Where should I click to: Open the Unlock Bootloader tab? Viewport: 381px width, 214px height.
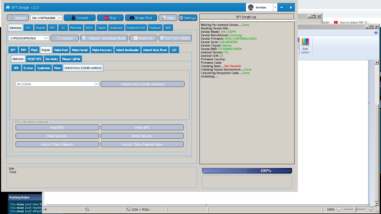[x=128, y=50]
